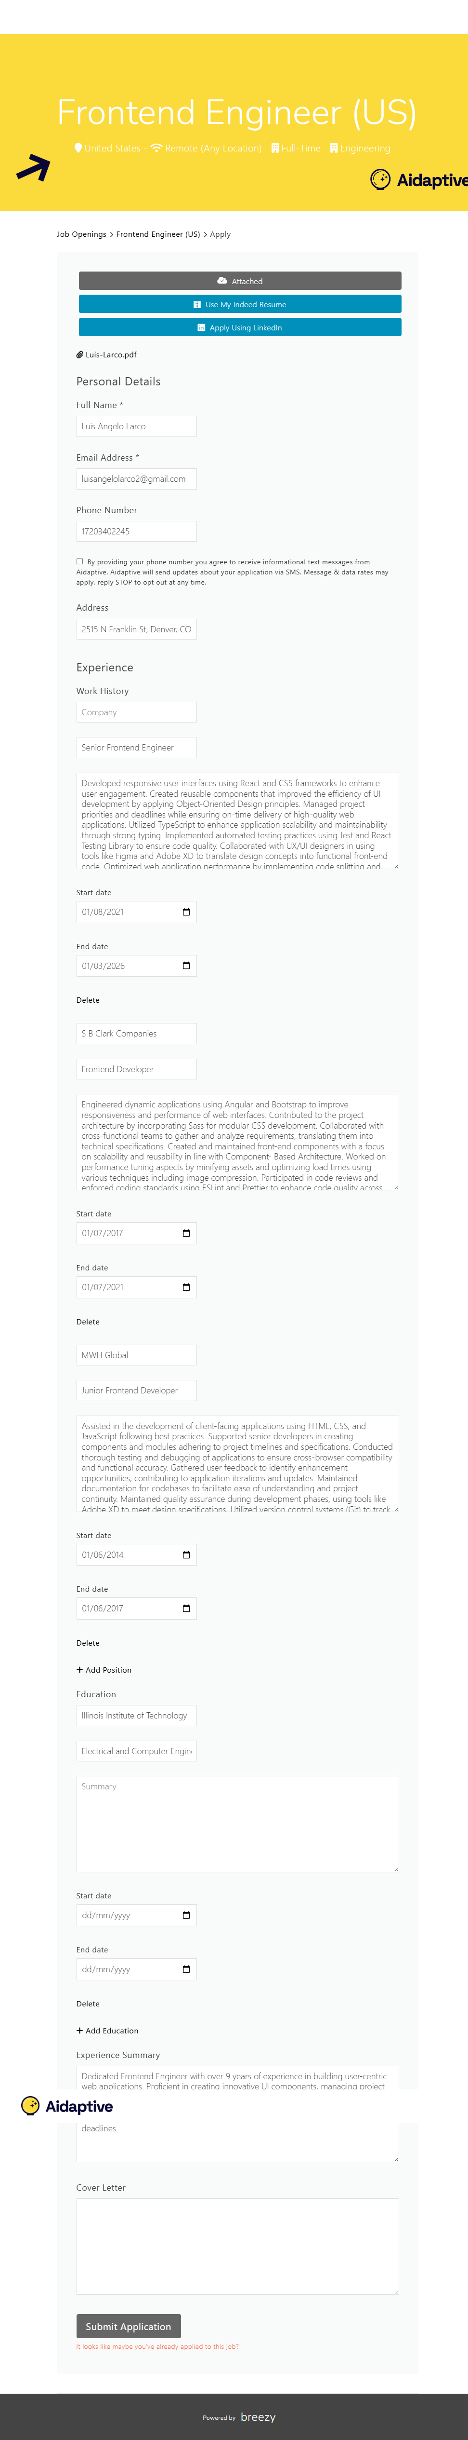This screenshot has height=2440, width=468.
Task: Click into the Cover Letter text area
Action: (x=237, y=2246)
